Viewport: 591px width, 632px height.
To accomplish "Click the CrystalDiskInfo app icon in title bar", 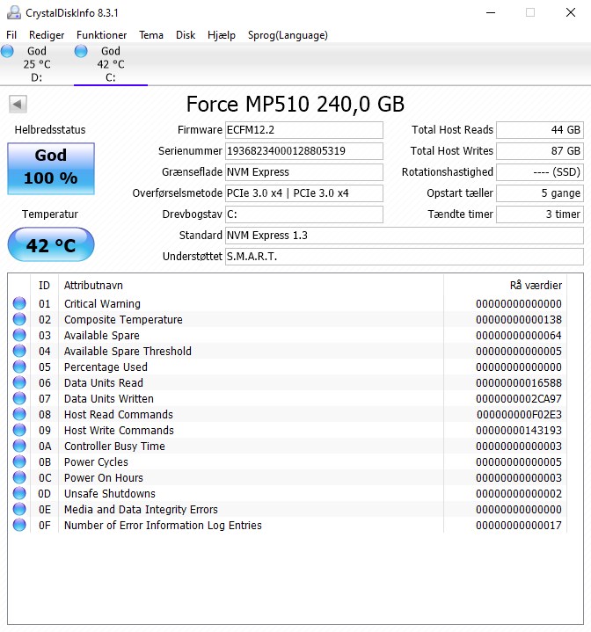I will [11, 12].
